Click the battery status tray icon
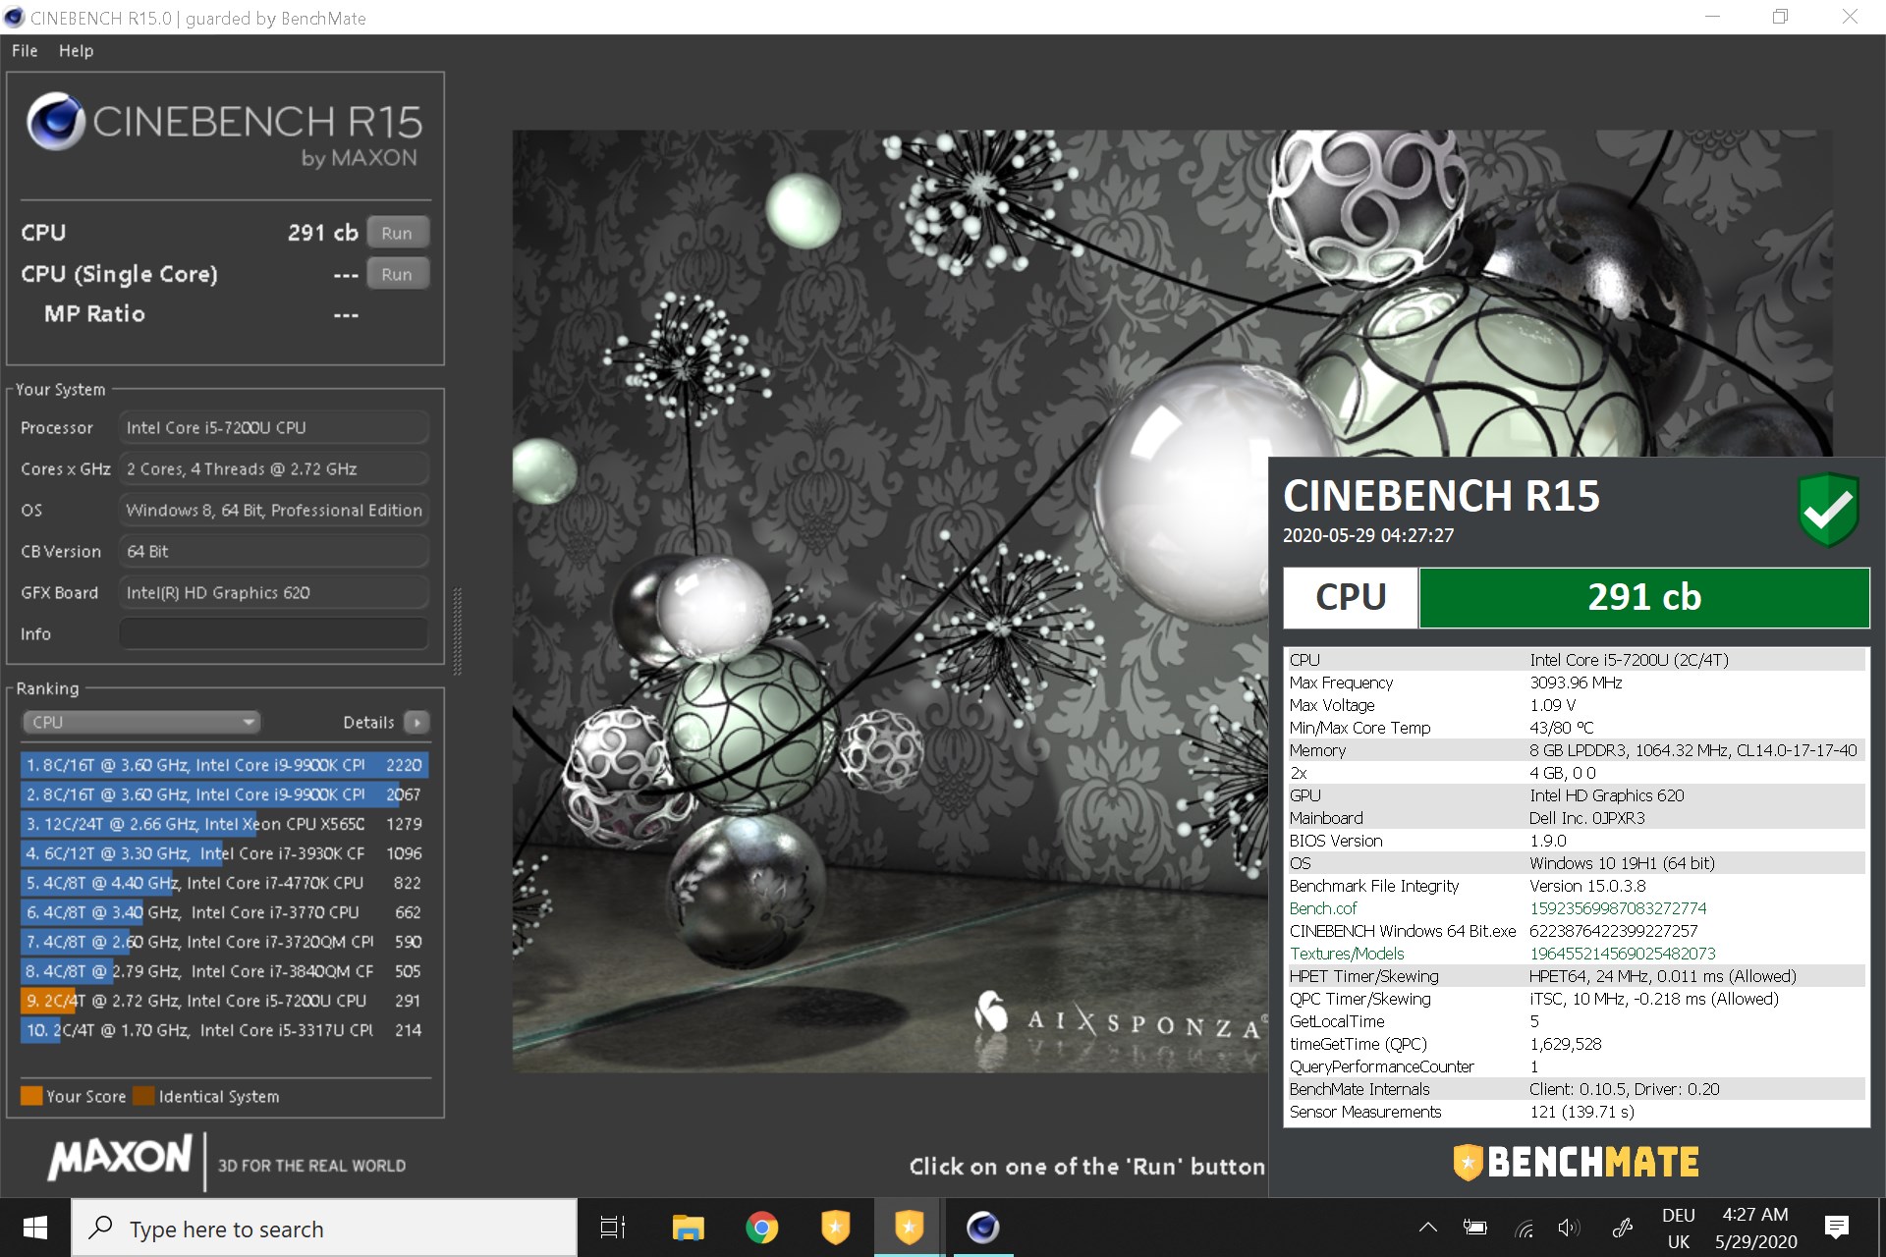This screenshot has height=1257, width=1886. point(1475,1228)
